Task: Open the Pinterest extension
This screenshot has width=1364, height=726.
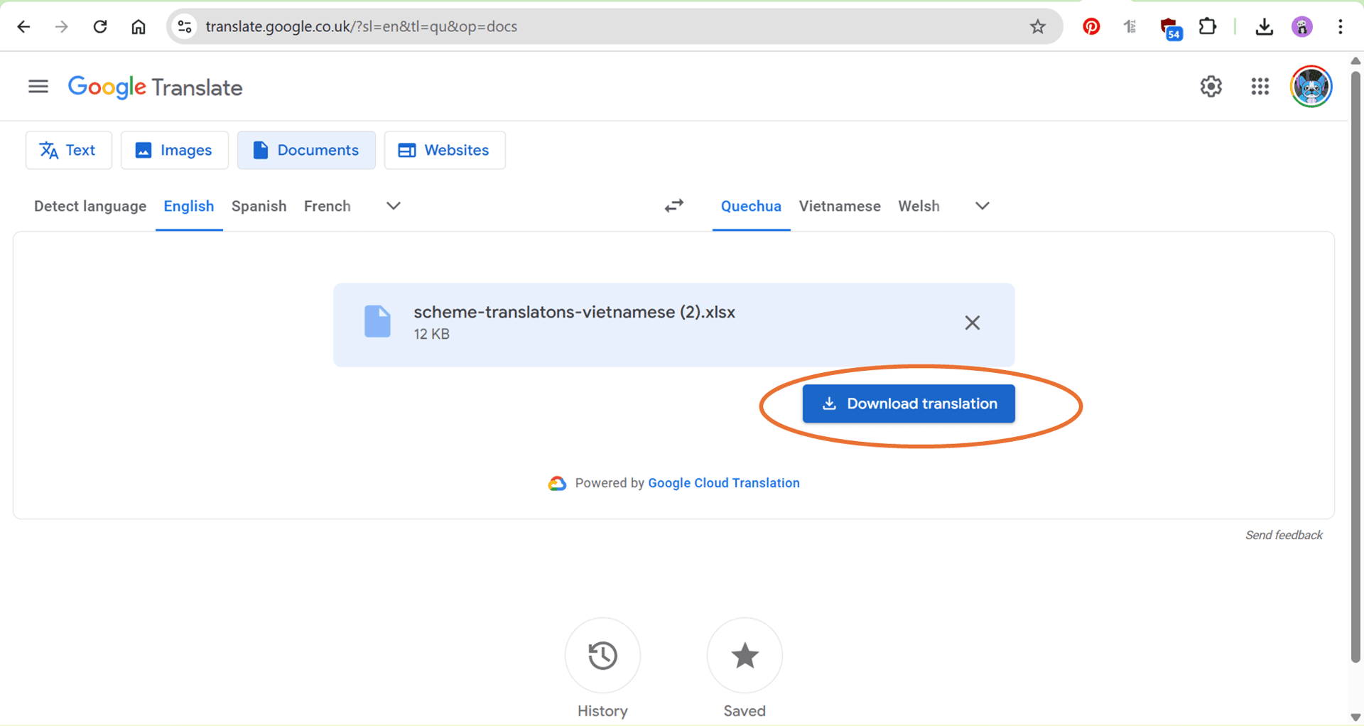Action: point(1091,27)
